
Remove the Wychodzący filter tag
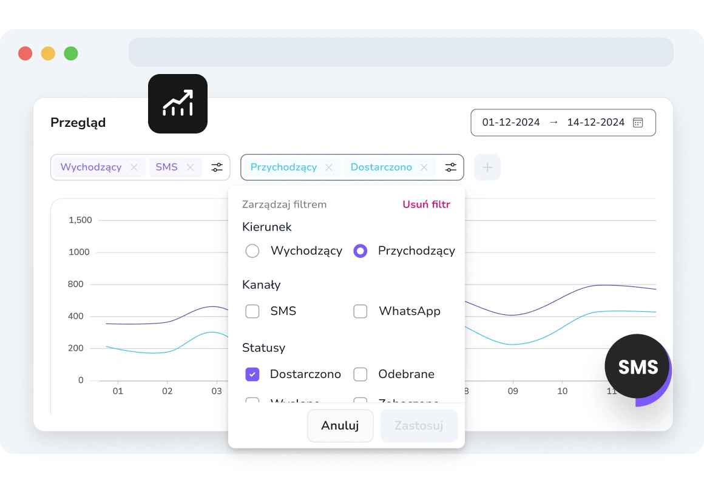134,167
